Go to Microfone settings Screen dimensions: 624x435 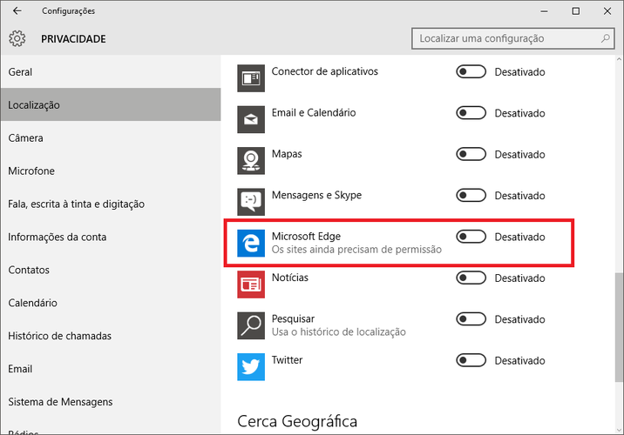[111, 171]
